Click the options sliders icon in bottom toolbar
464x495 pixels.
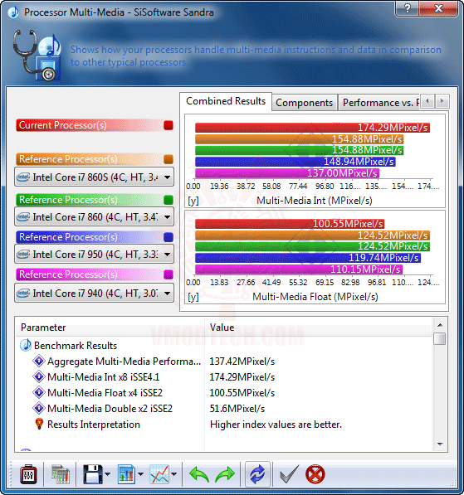point(28,474)
